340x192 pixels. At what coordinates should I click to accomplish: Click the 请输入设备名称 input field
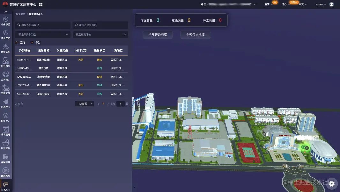click(x=100, y=25)
